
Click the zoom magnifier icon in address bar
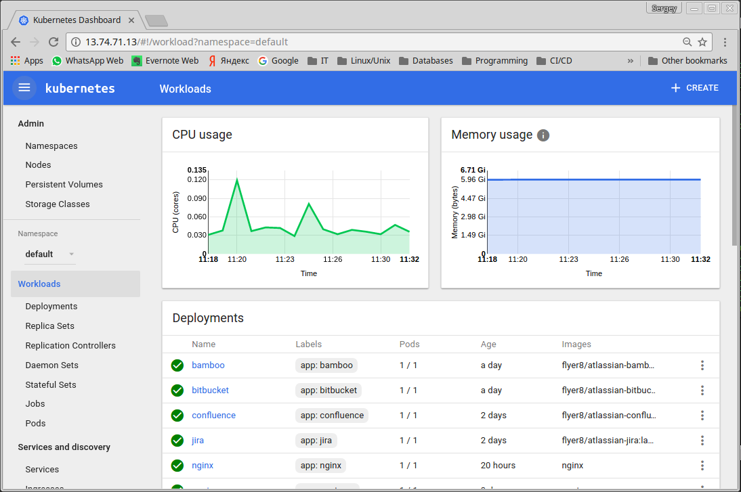(687, 42)
